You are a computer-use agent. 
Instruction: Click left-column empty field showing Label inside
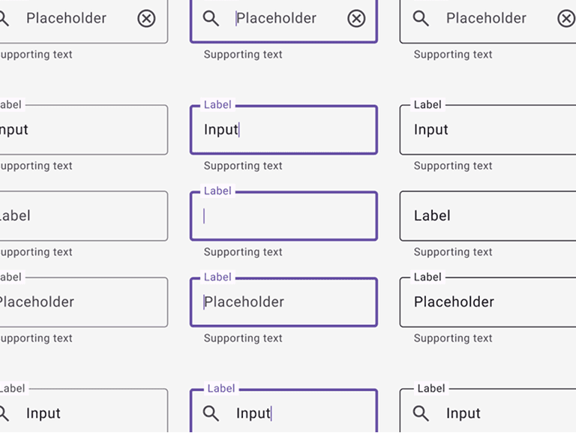pos(82,216)
